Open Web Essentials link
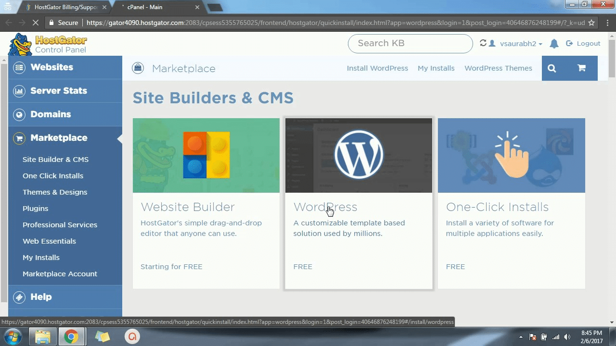Viewport: 616px width, 346px height. (x=49, y=241)
